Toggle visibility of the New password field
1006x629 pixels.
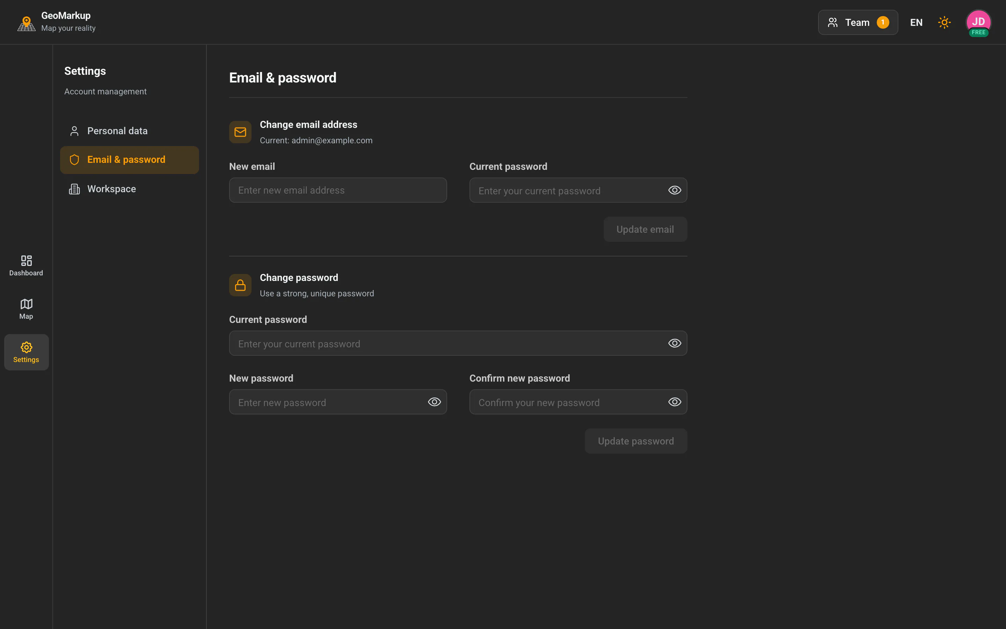434,402
